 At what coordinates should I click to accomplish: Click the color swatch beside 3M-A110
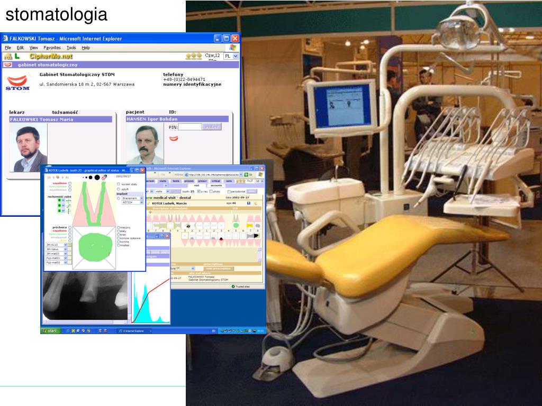coord(70,245)
